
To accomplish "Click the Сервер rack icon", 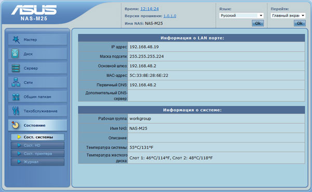I will point(16,68).
